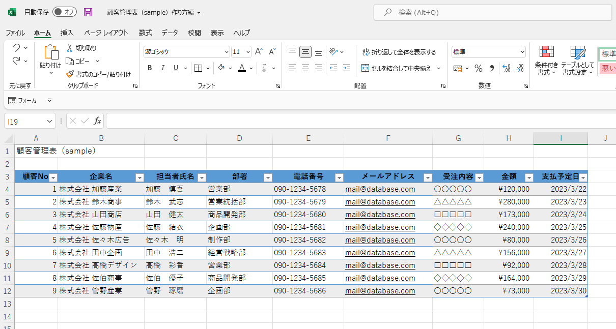Increase the font size with the larger A icon
This screenshot has height=329, width=616.
click(x=259, y=51)
